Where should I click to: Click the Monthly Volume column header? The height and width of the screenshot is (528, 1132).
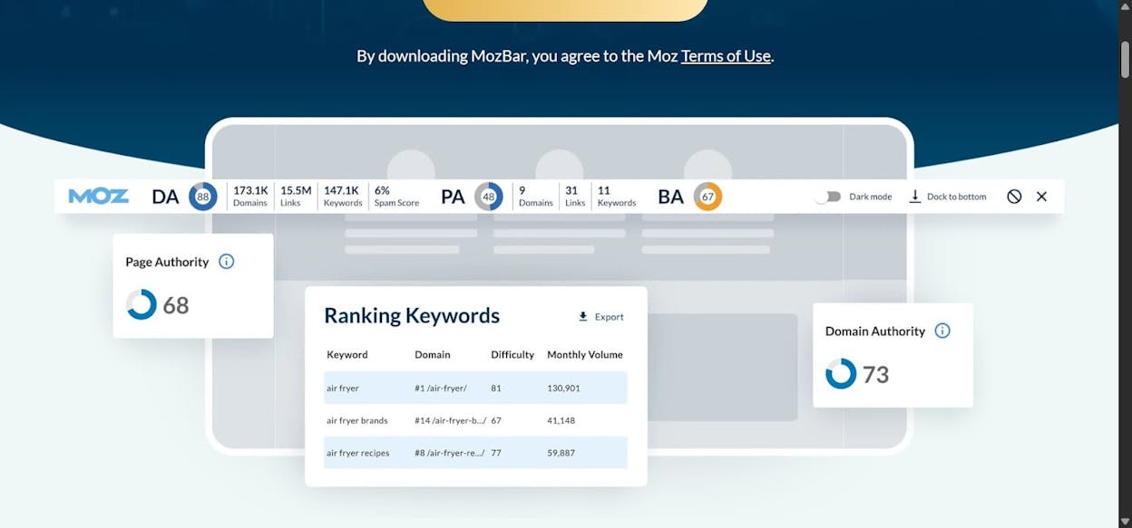tap(585, 355)
